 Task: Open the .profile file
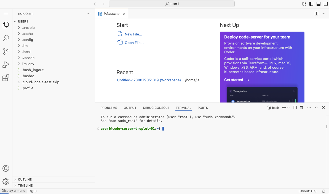pos(28,88)
